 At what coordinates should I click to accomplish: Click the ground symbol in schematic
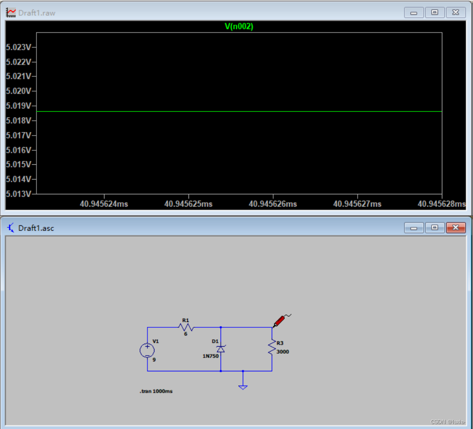pos(243,388)
